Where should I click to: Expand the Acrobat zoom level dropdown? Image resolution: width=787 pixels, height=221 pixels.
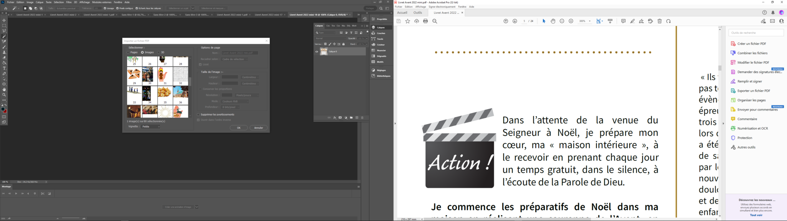click(x=590, y=21)
